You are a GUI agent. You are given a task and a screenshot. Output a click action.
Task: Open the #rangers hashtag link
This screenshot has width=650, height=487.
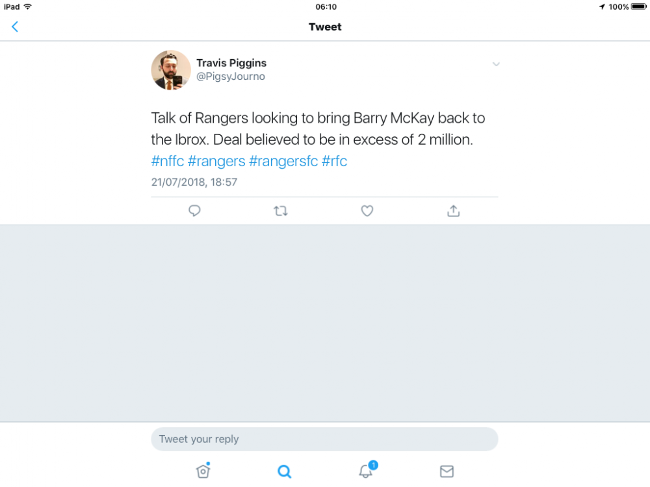216,161
